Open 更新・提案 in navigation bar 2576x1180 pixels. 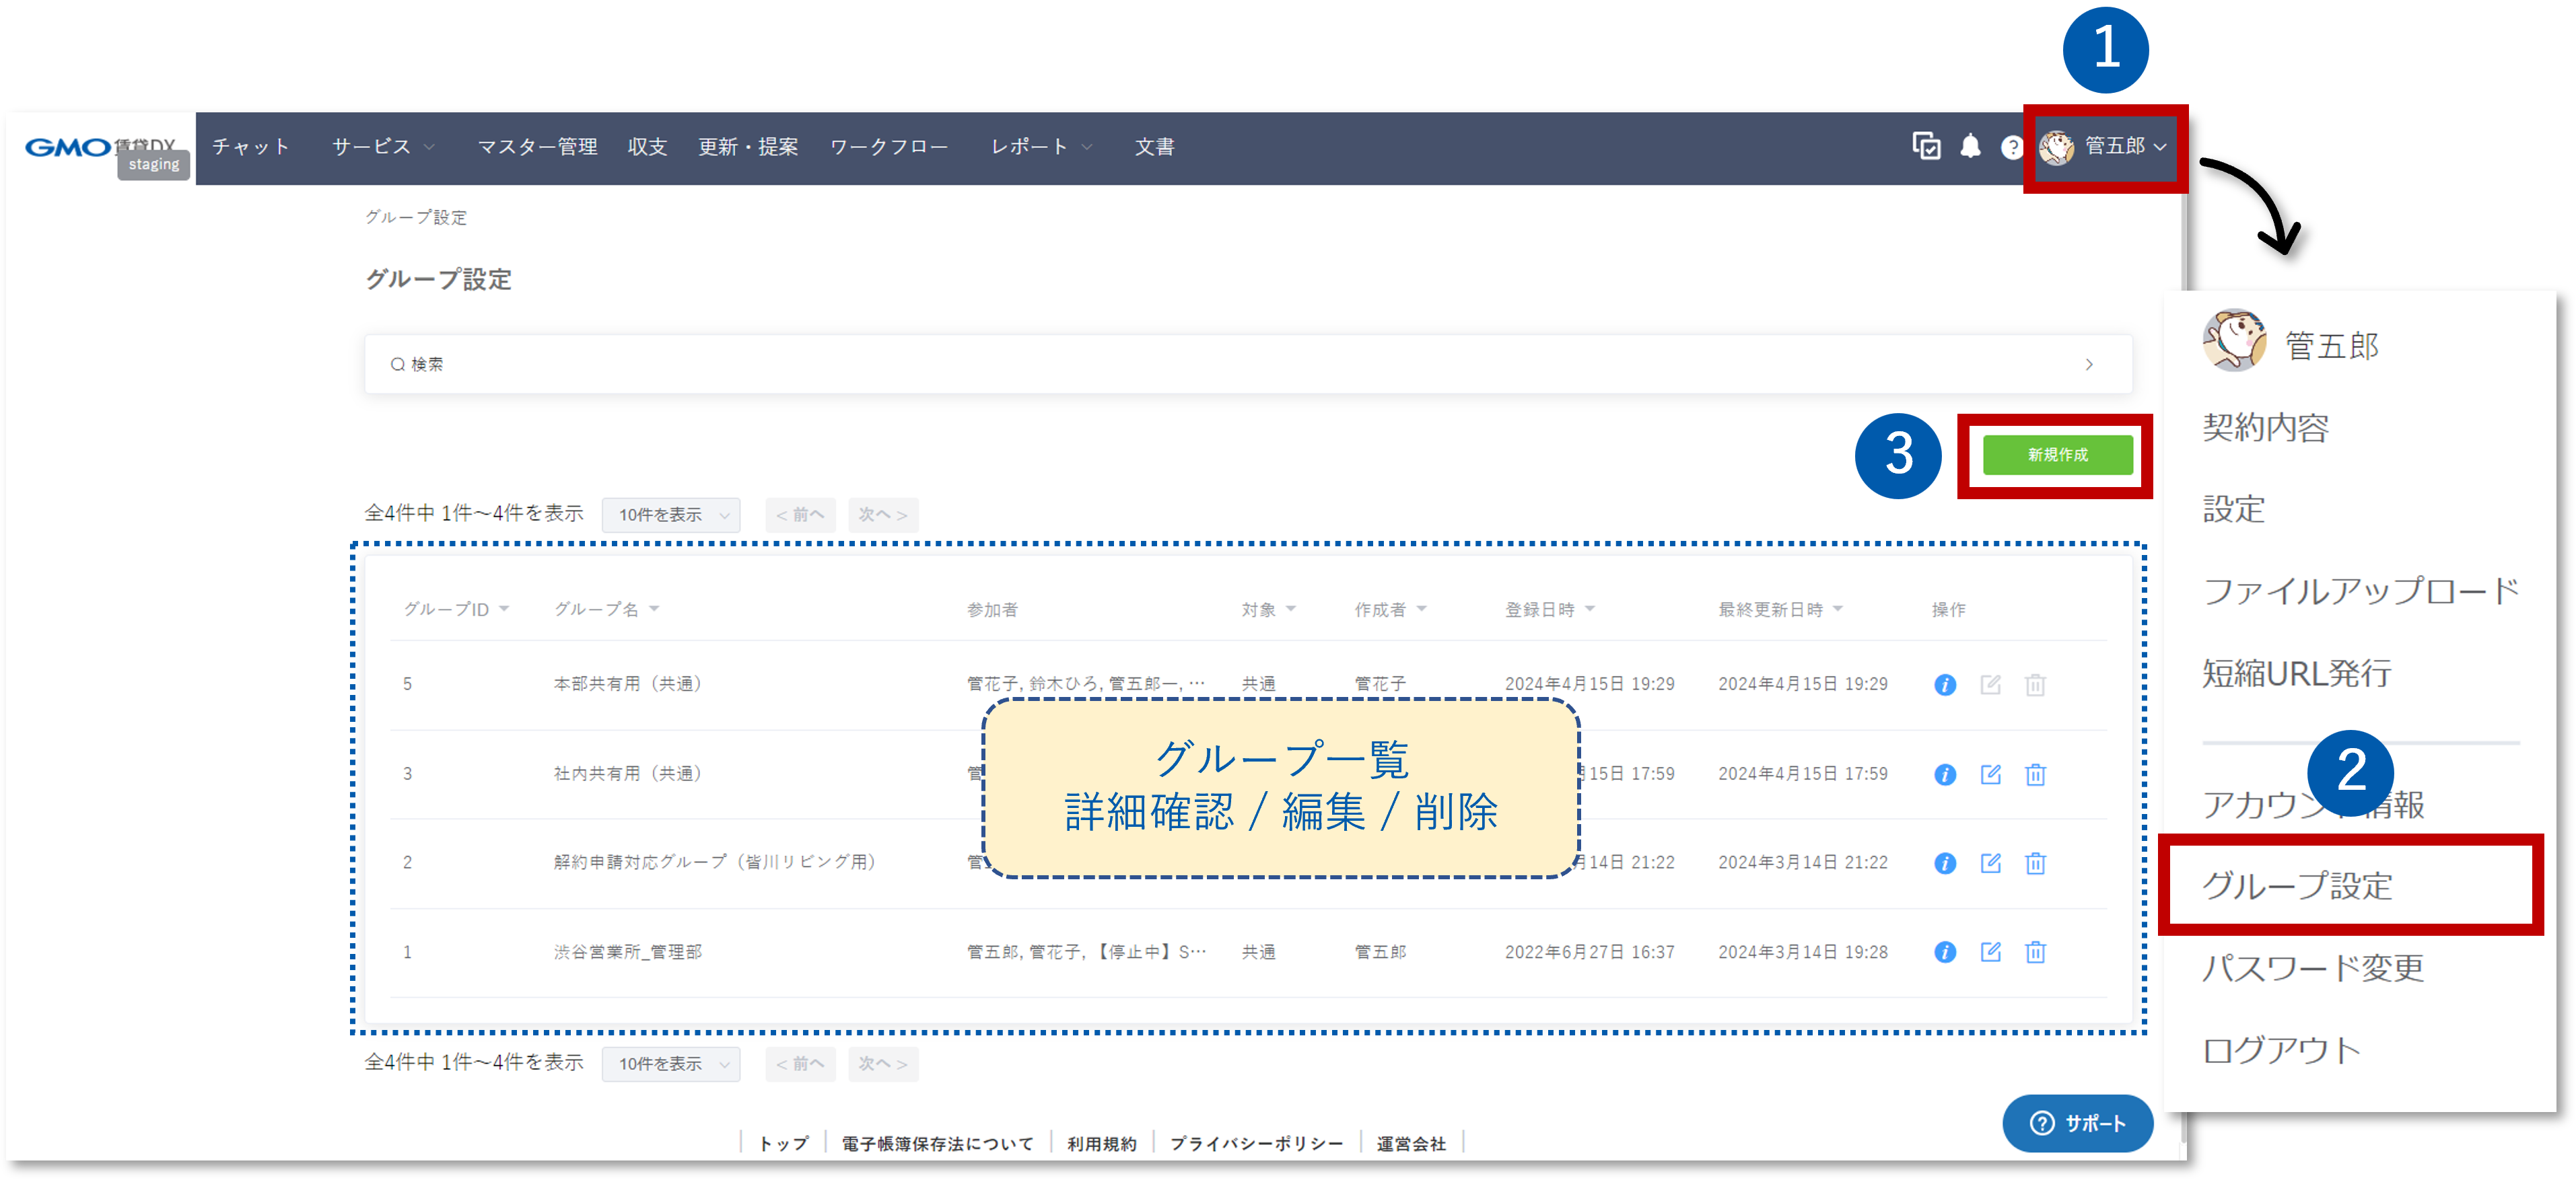(x=748, y=147)
